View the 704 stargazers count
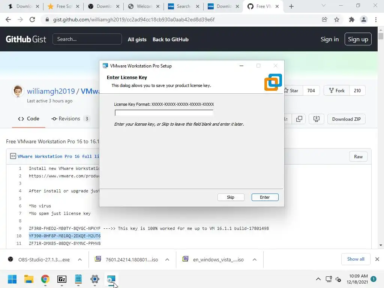This screenshot has width=384, height=288. [x=311, y=91]
